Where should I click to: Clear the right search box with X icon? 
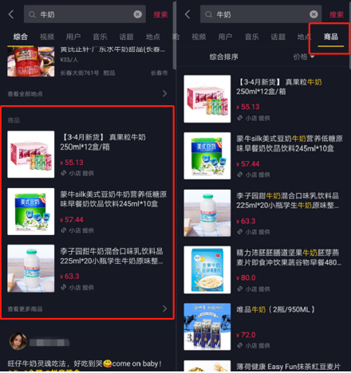[x=314, y=14]
